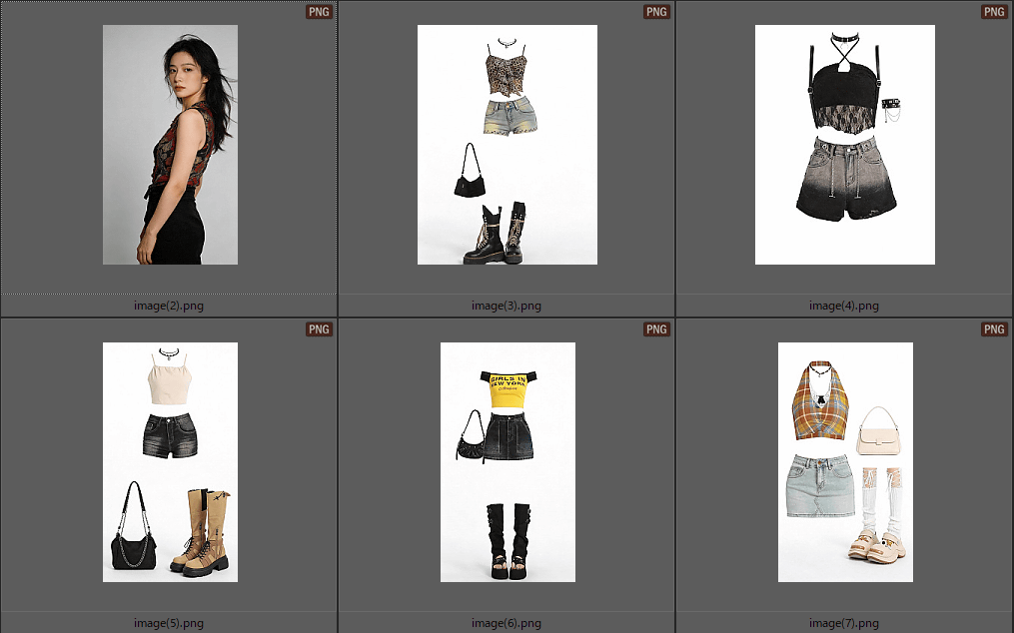
Task: Click the PNG badge on image(2).png
Action: coord(319,12)
